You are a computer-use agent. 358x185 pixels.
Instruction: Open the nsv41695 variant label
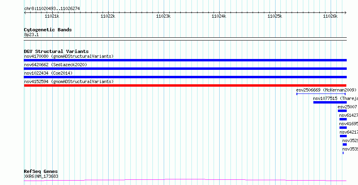pyautogui.click(x=348, y=124)
